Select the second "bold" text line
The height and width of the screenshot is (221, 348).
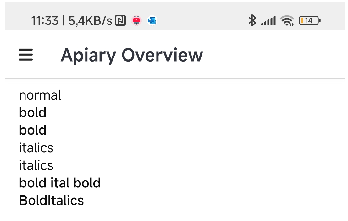pyautogui.click(x=33, y=130)
